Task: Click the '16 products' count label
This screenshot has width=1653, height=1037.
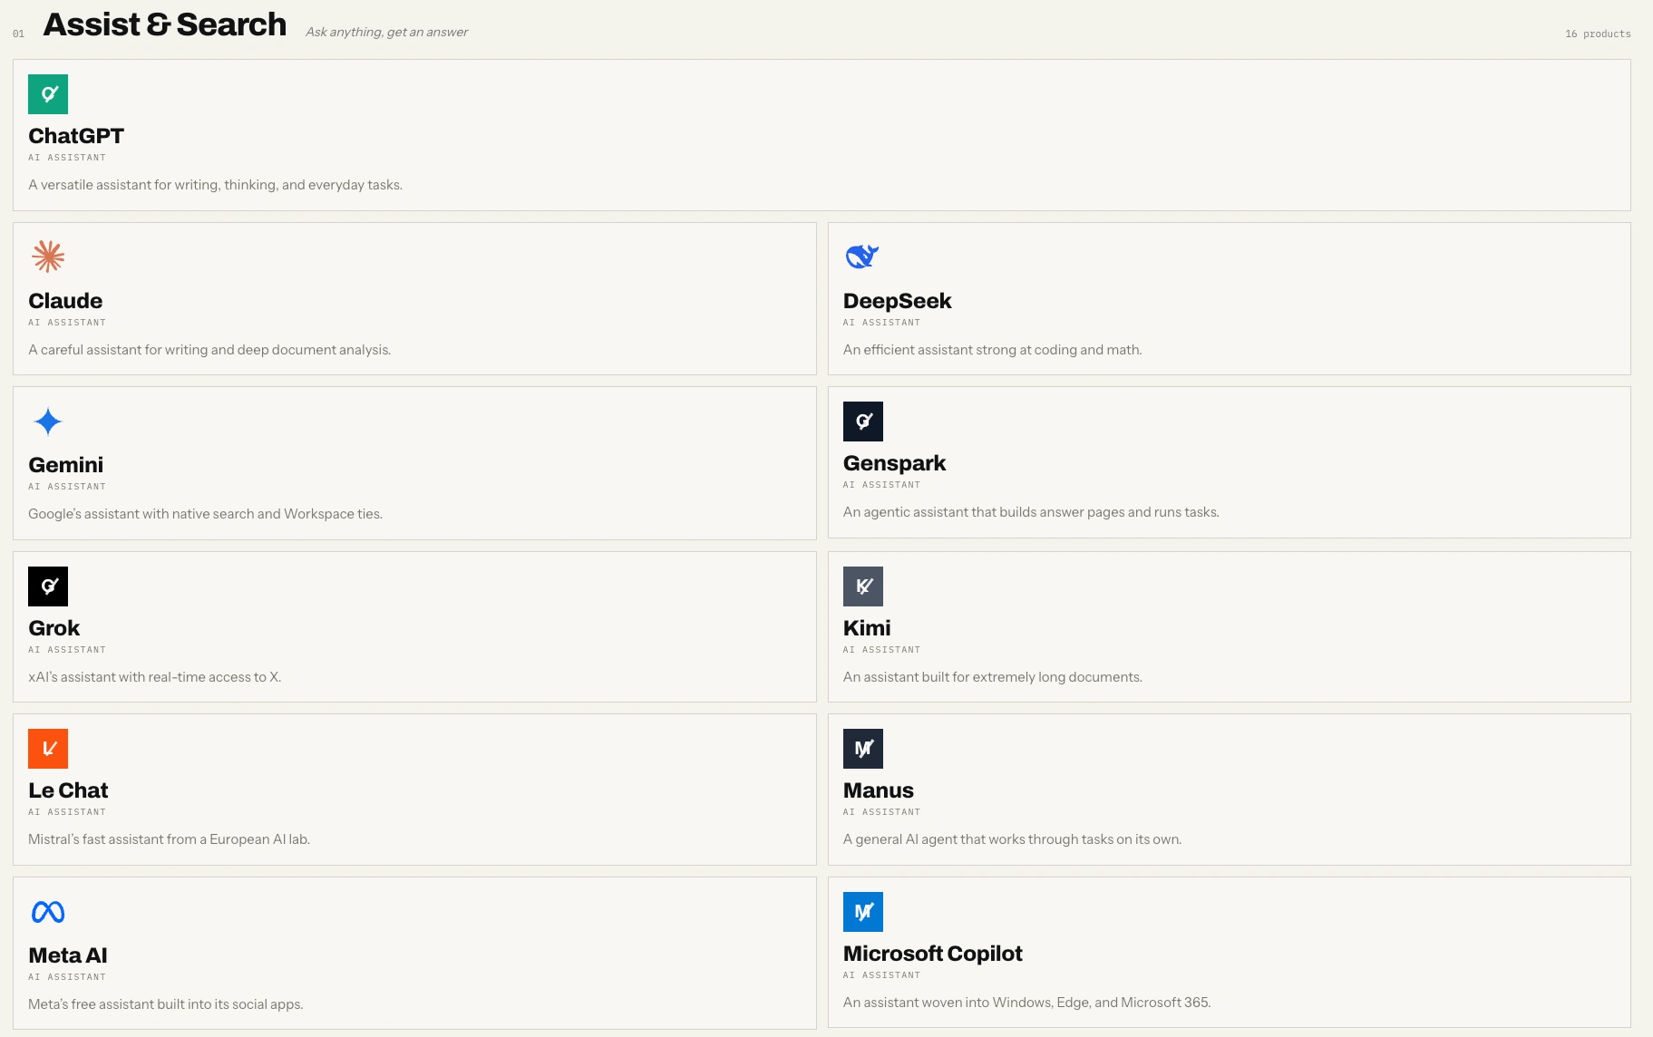Action: point(1598,34)
